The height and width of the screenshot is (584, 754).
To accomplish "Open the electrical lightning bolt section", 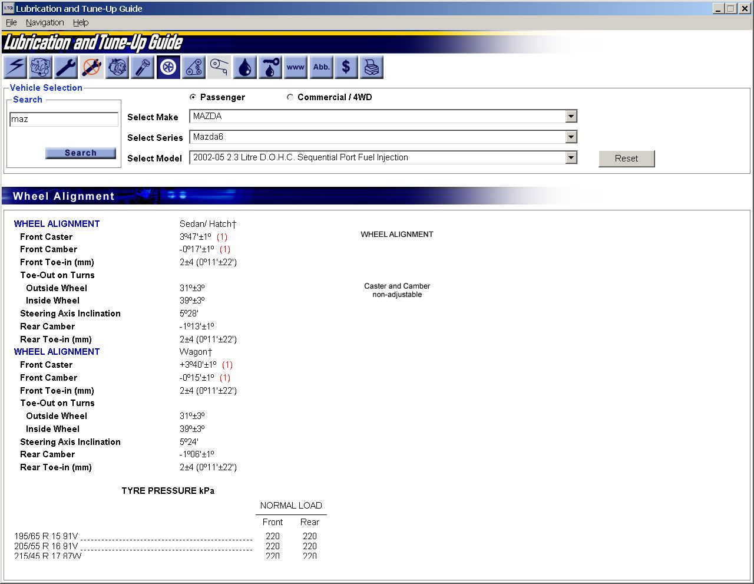I will pos(15,67).
